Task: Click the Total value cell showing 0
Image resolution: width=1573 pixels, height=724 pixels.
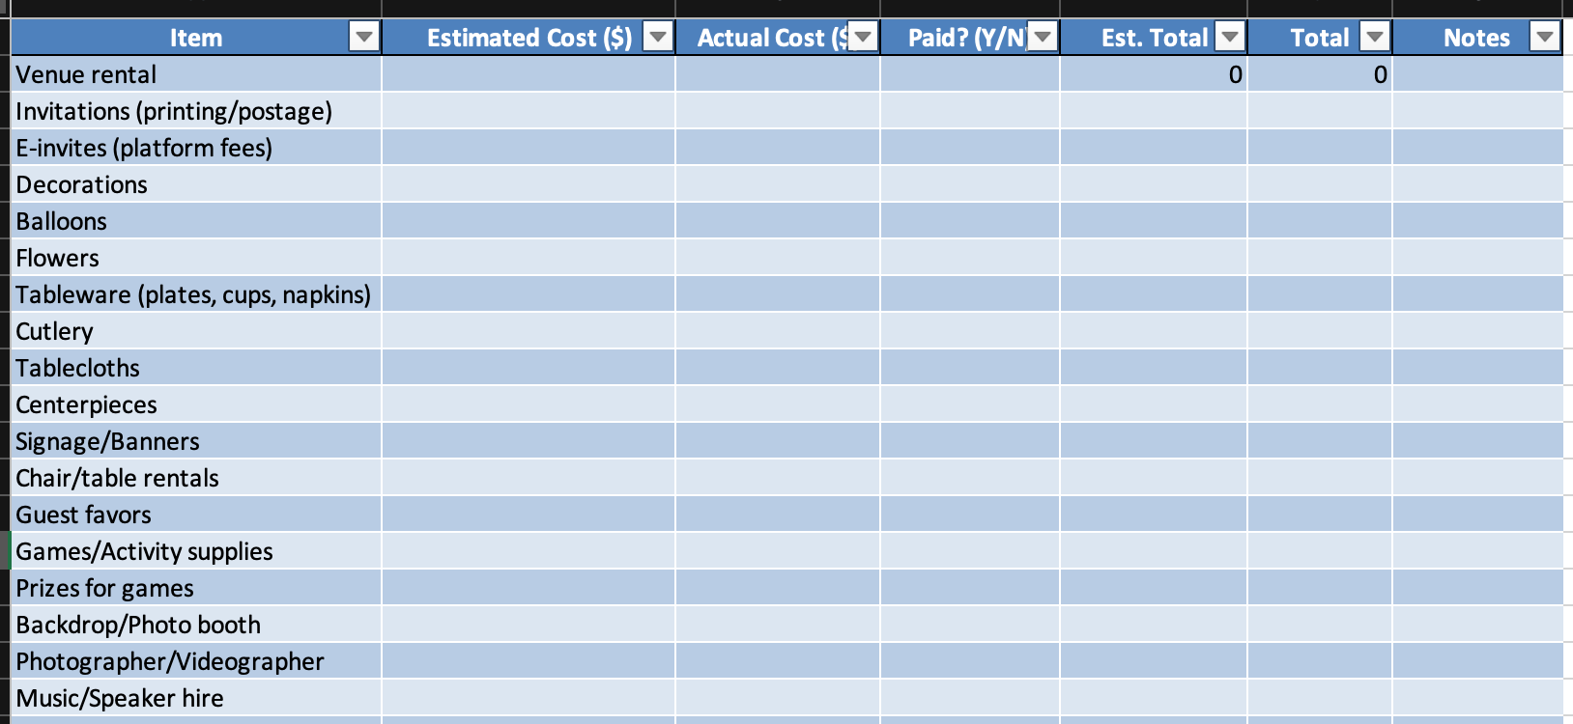Action: point(1319,74)
